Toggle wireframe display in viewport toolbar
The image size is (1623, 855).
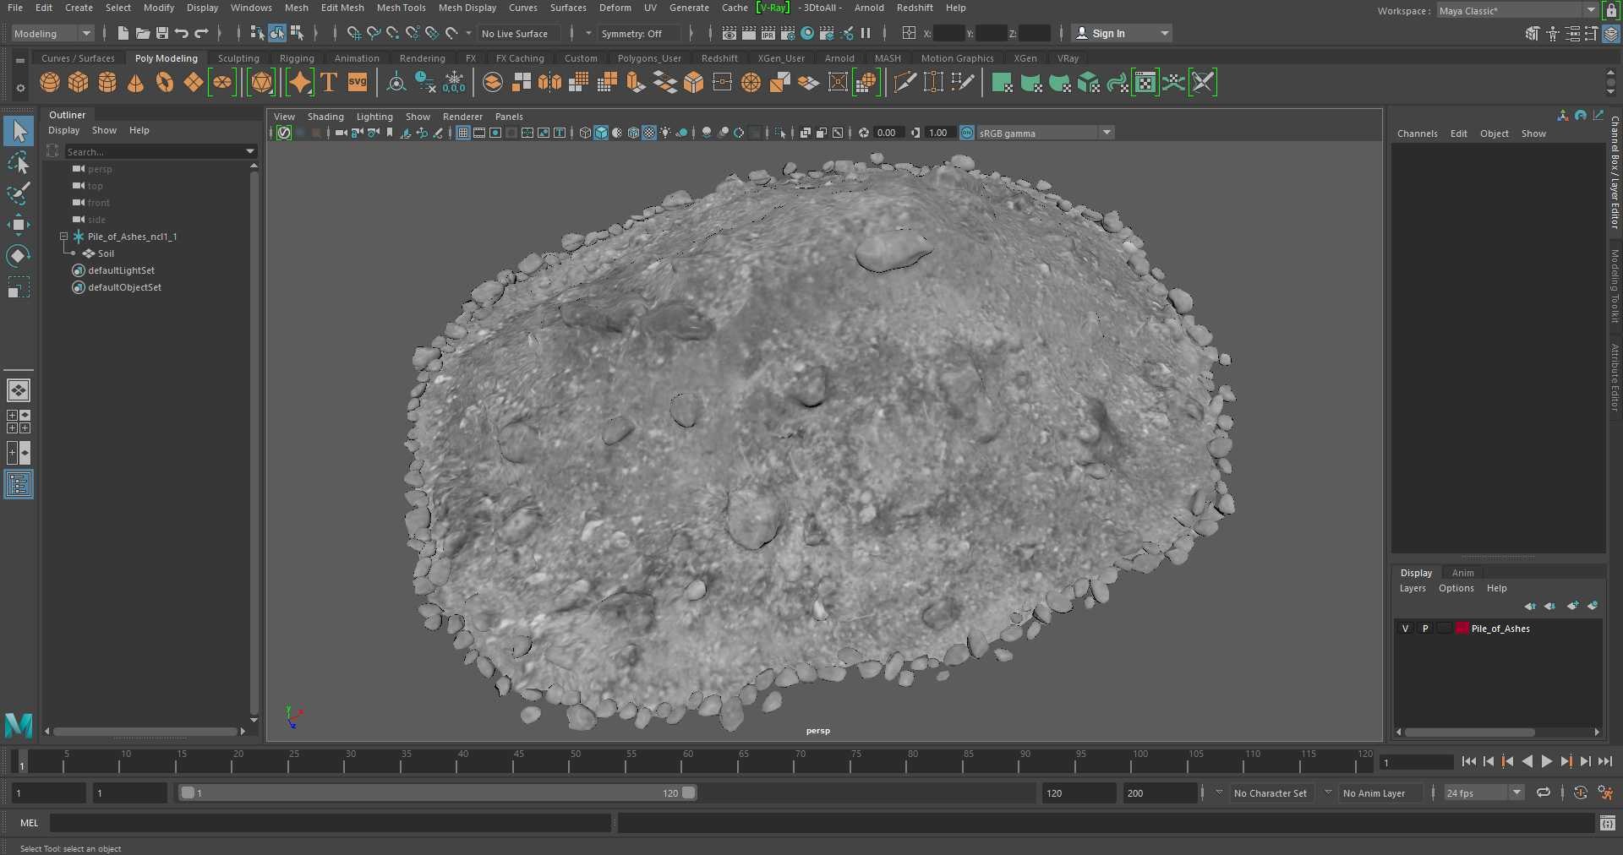point(585,133)
